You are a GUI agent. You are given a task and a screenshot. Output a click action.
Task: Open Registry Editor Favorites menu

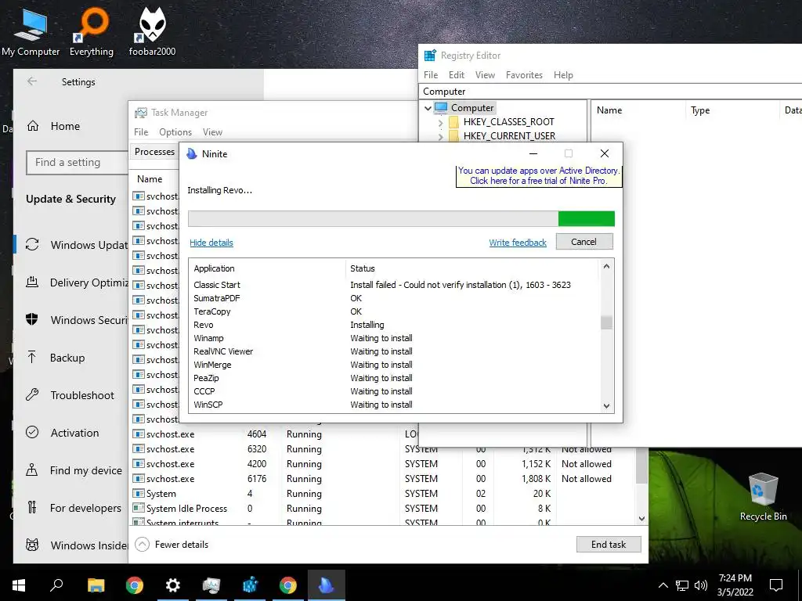click(524, 74)
